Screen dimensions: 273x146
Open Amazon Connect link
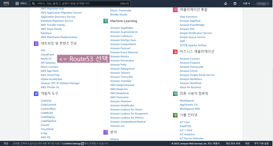(190, 59)
